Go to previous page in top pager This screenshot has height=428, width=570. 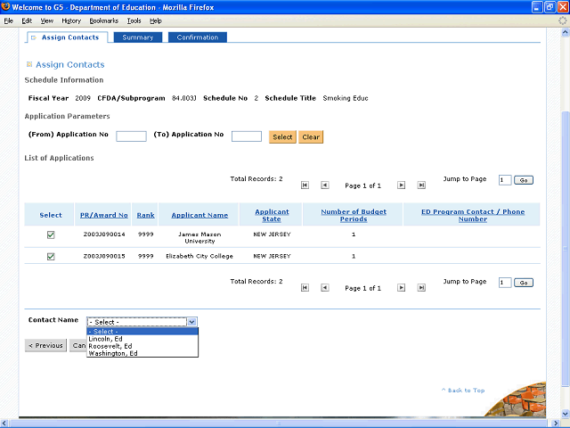[325, 185]
